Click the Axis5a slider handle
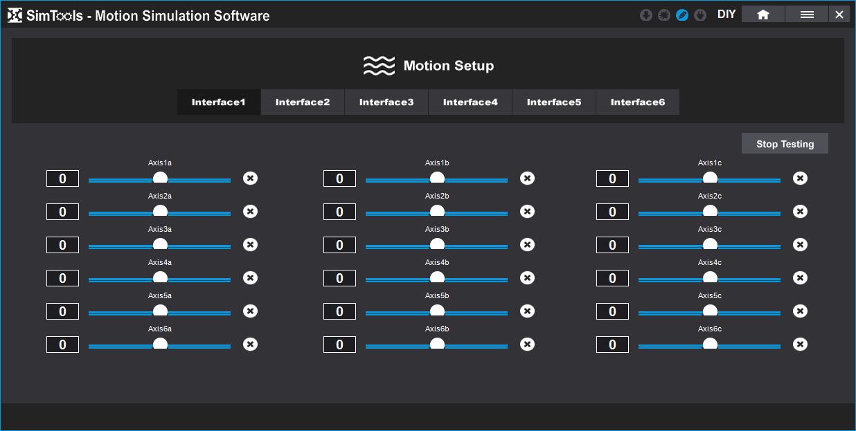This screenshot has height=431, width=856. point(160,311)
